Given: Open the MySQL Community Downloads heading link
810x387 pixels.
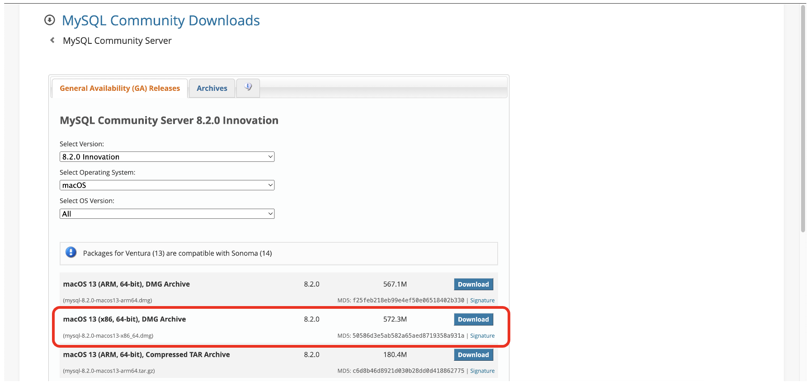Looking at the screenshot, I should pos(161,20).
